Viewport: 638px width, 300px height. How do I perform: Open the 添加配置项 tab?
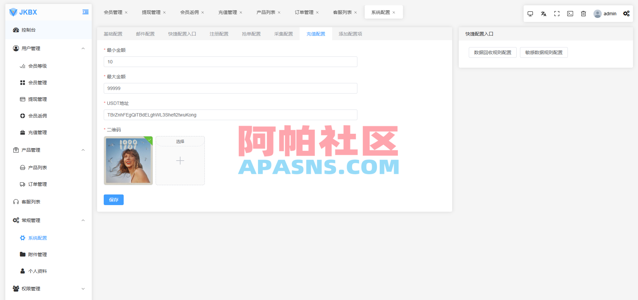[350, 34]
